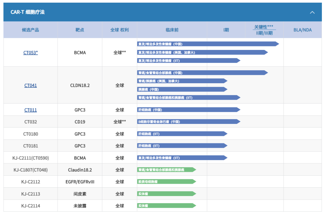The width and height of the screenshot is (324, 214).
Task: Click the BLA/NDA column header
Action: (302, 30)
